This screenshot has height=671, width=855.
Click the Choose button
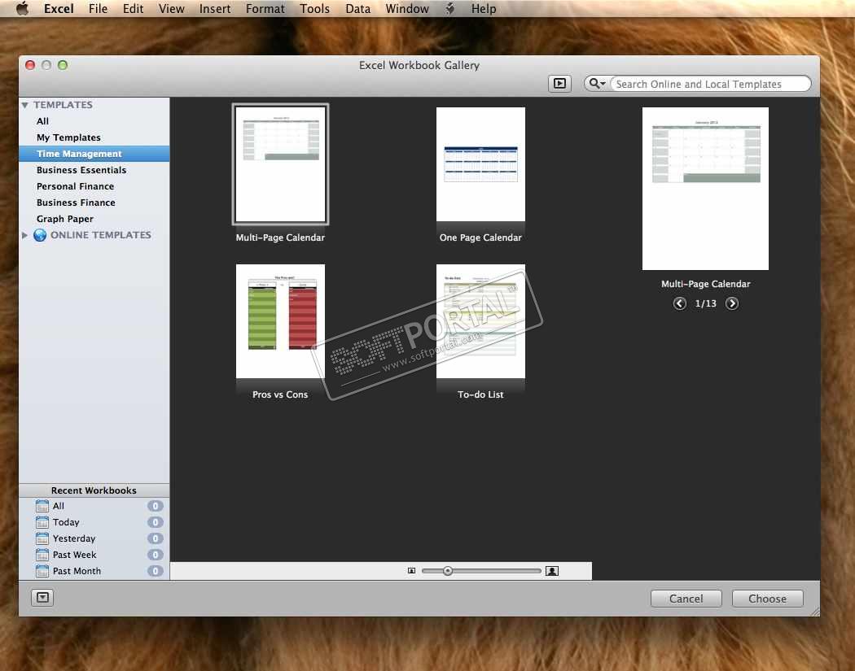pyautogui.click(x=767, y=599)
